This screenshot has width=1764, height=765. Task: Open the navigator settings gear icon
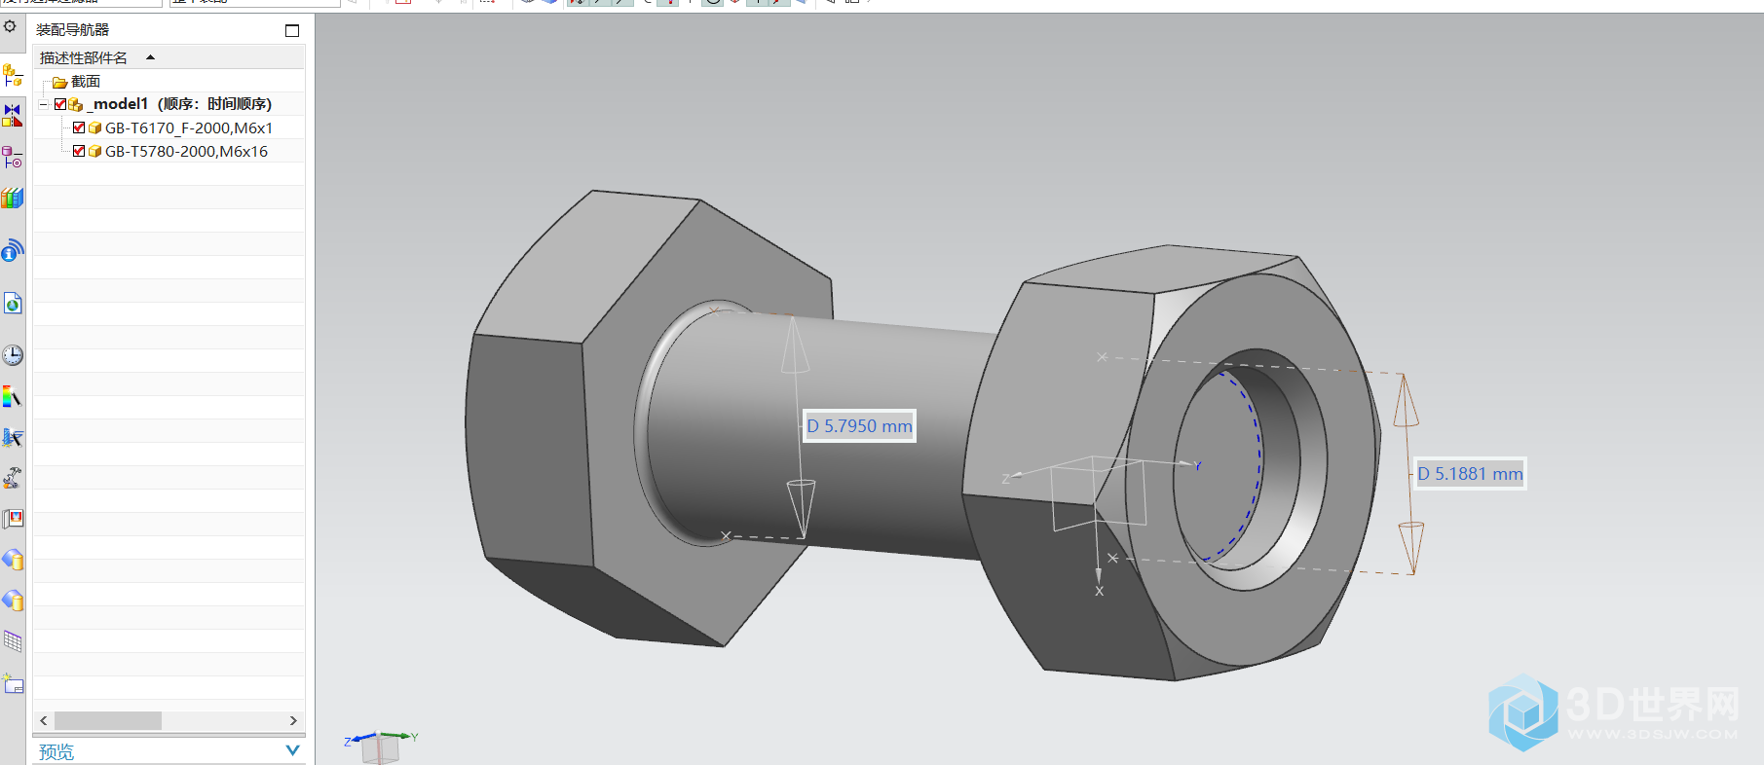pos(10,26)
